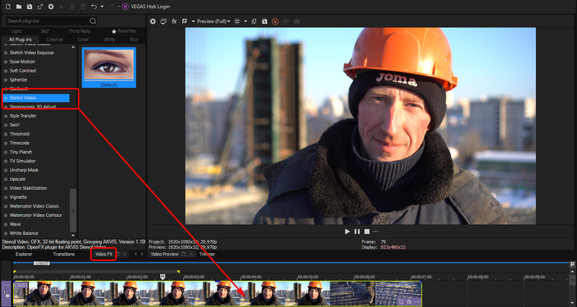
Task: Select the Unsharp Mask plug-in
Action: coord(24,170)
